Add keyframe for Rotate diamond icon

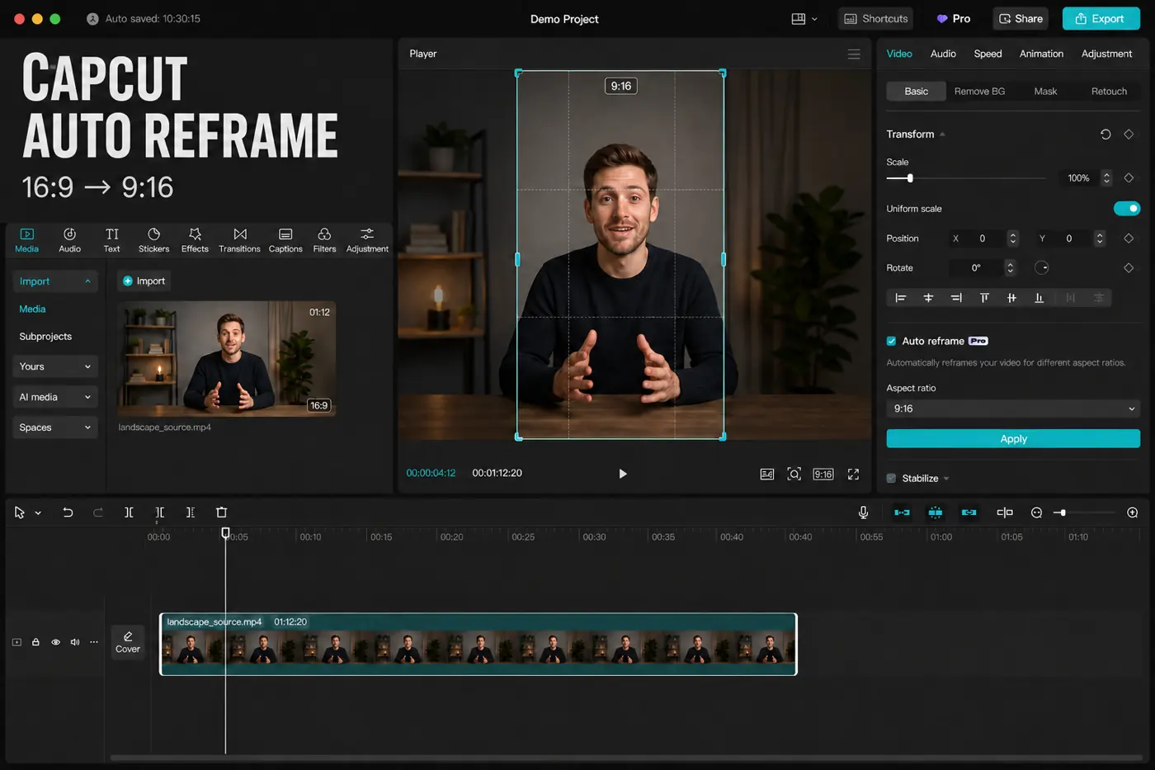click(x=1129, y=267)
